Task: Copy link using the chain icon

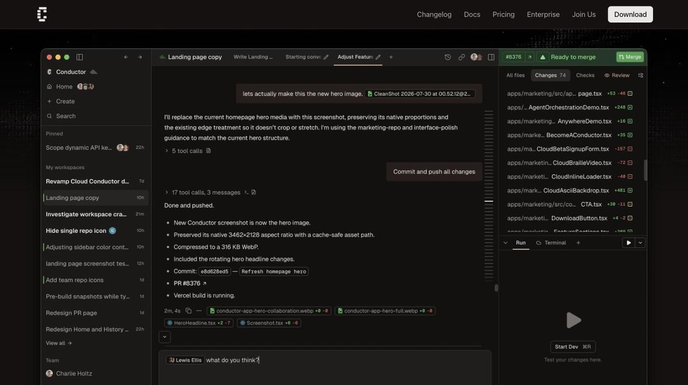Action: [462, 57]
